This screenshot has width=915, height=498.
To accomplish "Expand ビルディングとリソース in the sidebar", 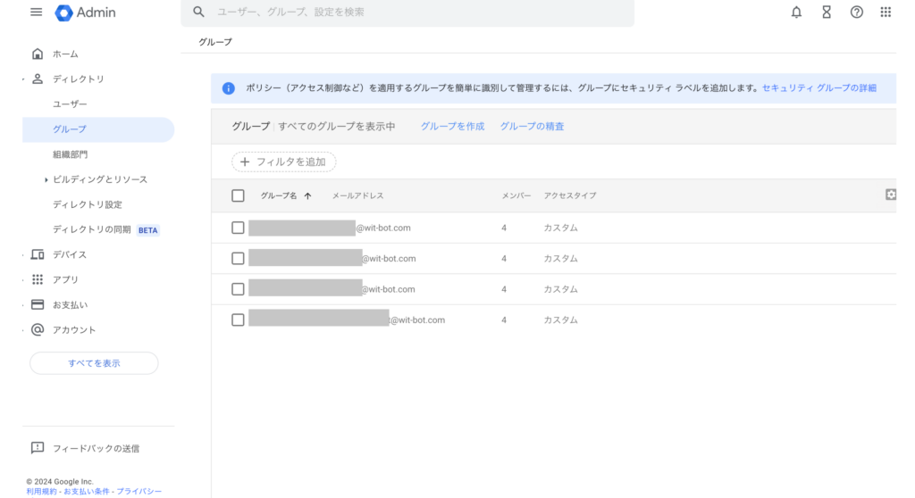I will click(46, 179).
